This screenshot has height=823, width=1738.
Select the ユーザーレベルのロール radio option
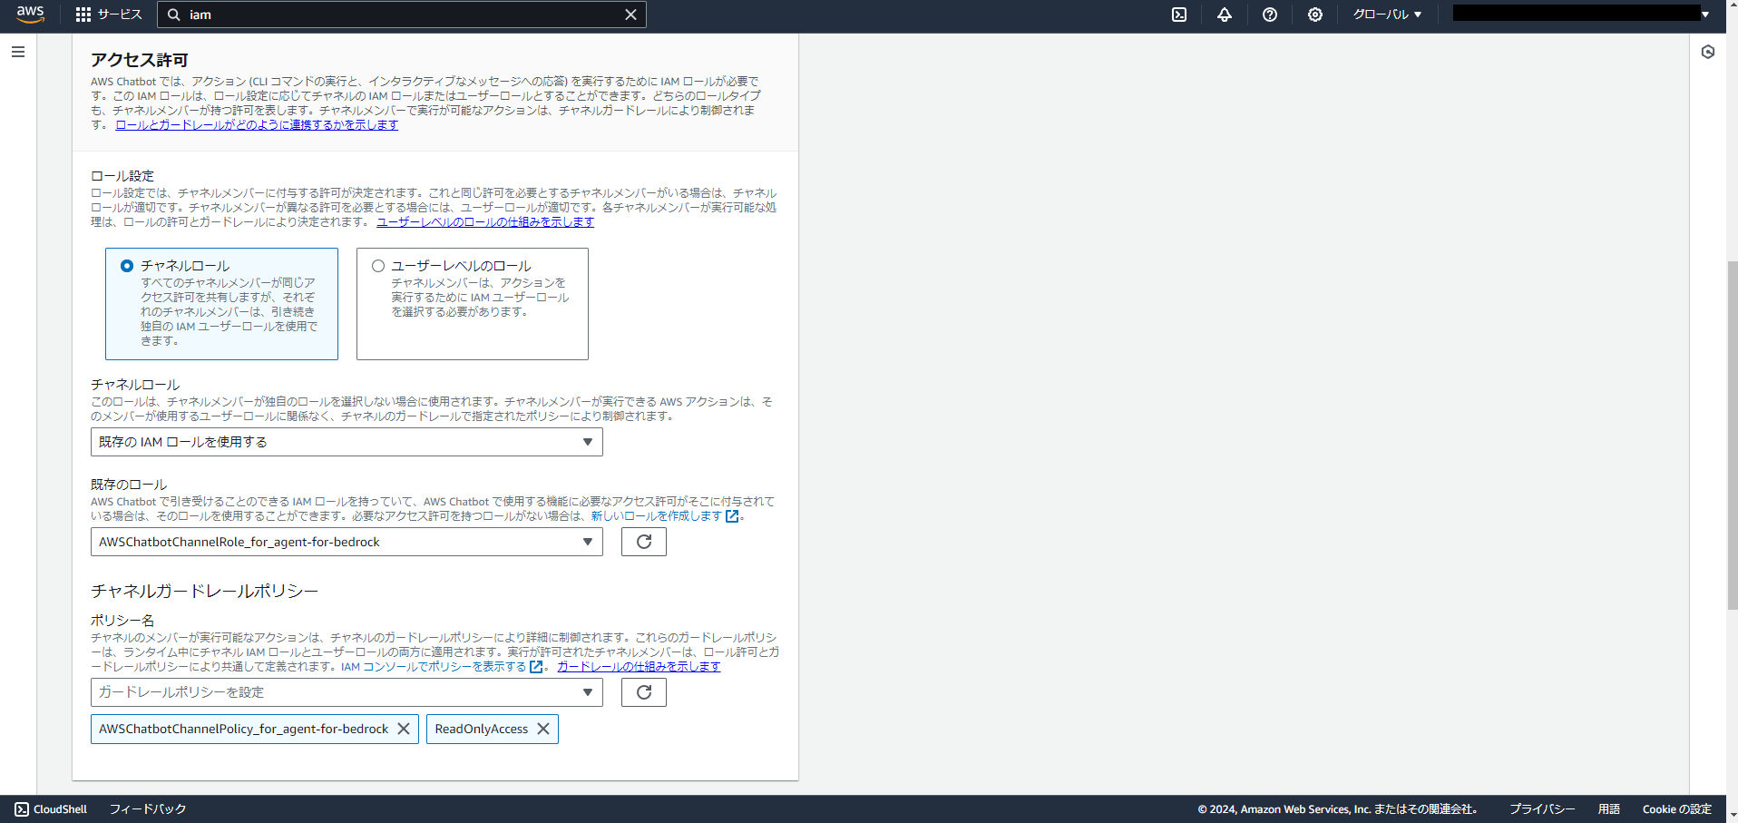pos(378,266)
